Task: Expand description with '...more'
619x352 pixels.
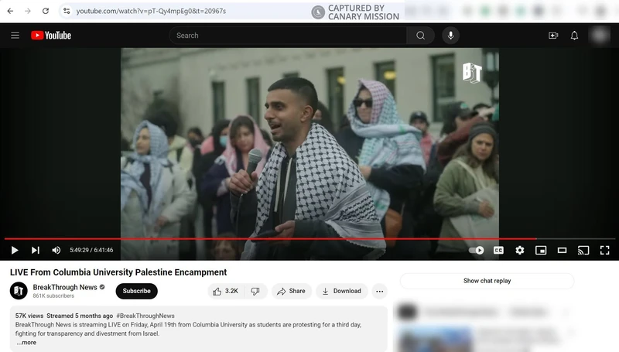Action: click(x=26, y=342)
